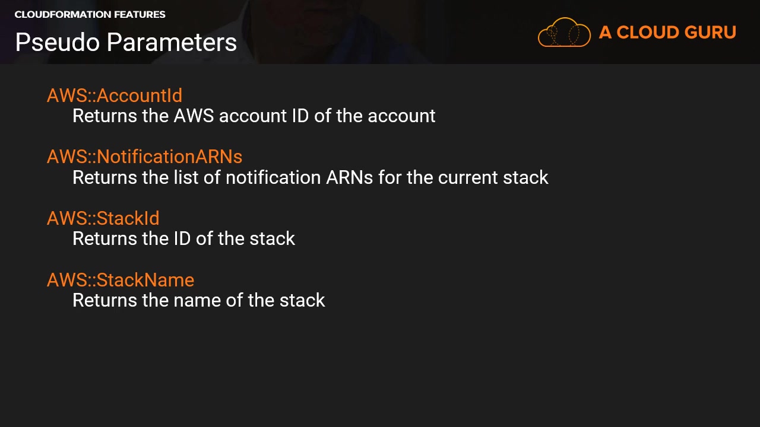Click the AWS account ID description line

coord(254,116)
